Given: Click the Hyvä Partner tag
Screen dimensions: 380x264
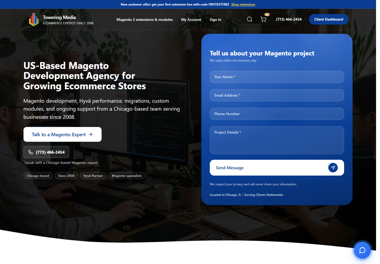Looking at the screenshot, I should [93, 176].
